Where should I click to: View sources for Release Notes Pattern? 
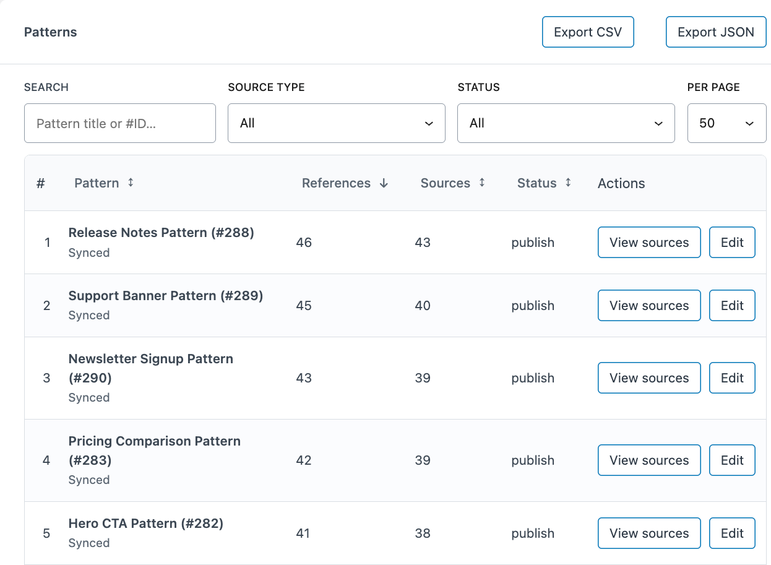(648, 242)
